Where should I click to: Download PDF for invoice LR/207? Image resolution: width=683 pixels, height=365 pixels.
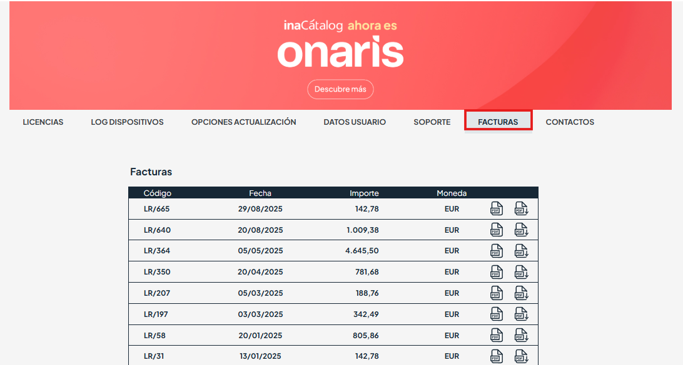click(522, 293)
